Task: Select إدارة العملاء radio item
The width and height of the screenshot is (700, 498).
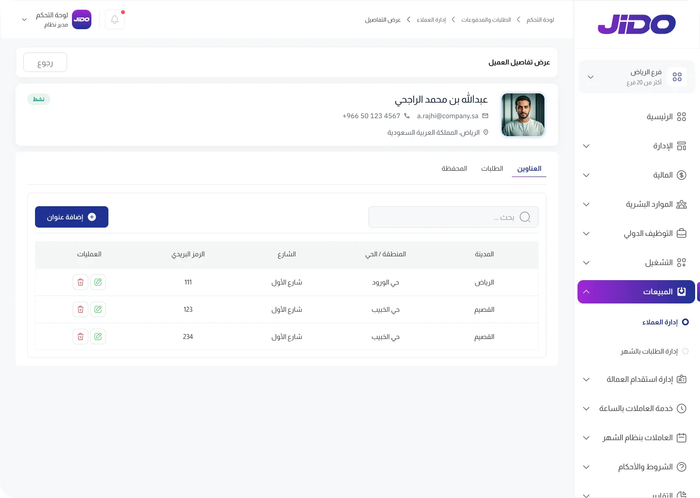Action: pos(685,322)
